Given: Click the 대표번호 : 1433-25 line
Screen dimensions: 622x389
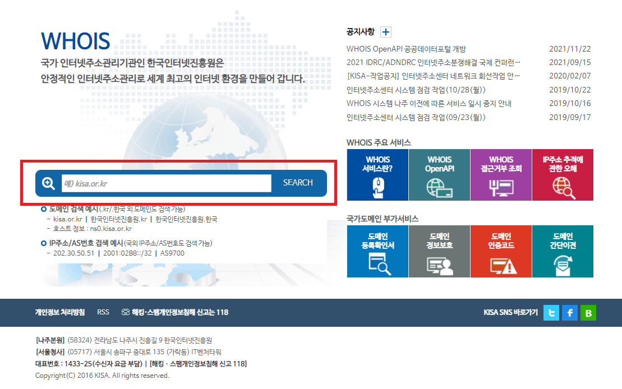Looking at the screenshot, I should pos(141,364).
